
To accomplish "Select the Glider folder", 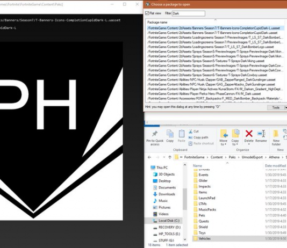I will click(200, 180).
